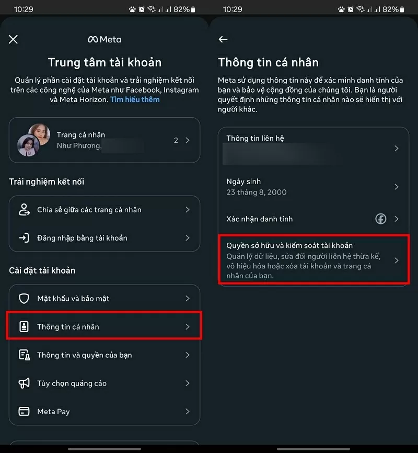Tap the shield icon for Mật khẩu và bảo mật

24,299
